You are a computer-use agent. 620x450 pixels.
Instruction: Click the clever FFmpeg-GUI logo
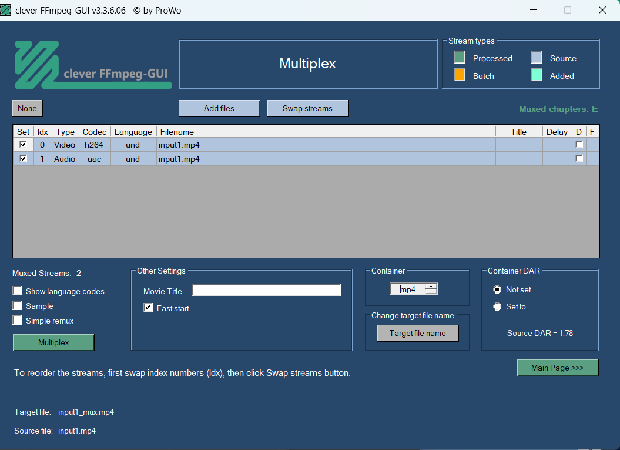(93, 65)
